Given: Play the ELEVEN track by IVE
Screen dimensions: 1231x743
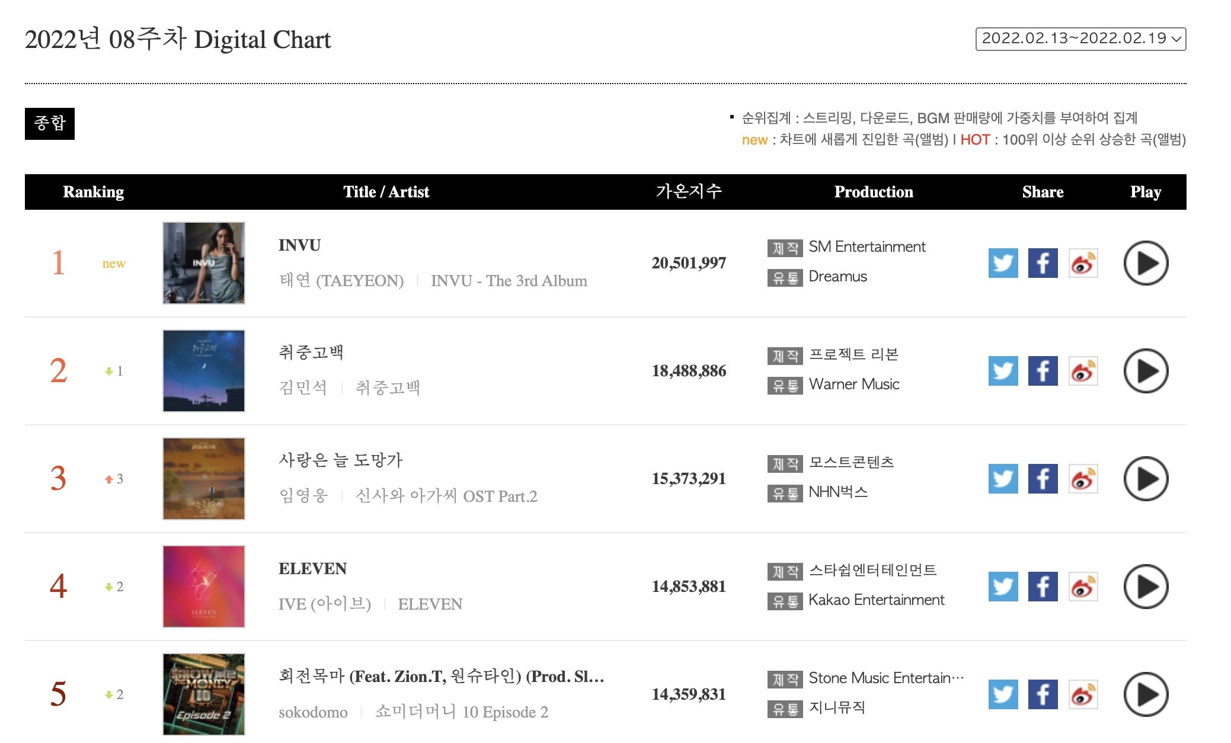Looking at the screenshot, I should [1146, 587].
